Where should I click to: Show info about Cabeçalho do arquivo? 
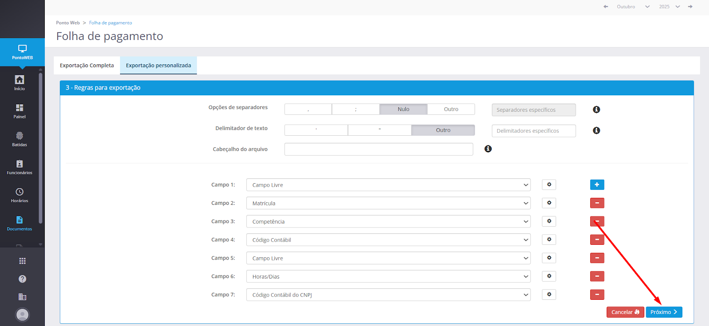(x=488, y=149)
